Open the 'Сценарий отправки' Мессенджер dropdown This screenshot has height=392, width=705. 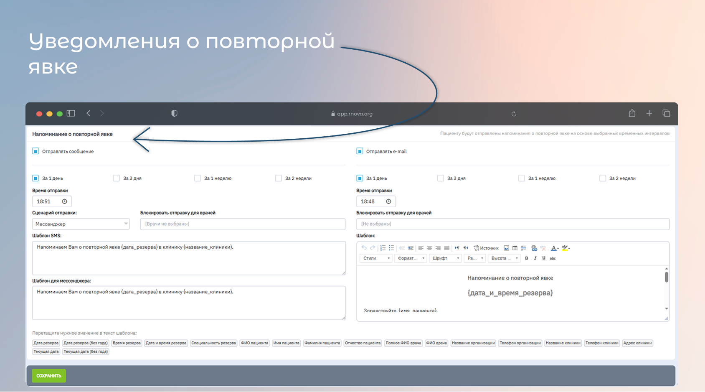click(81, 224)
